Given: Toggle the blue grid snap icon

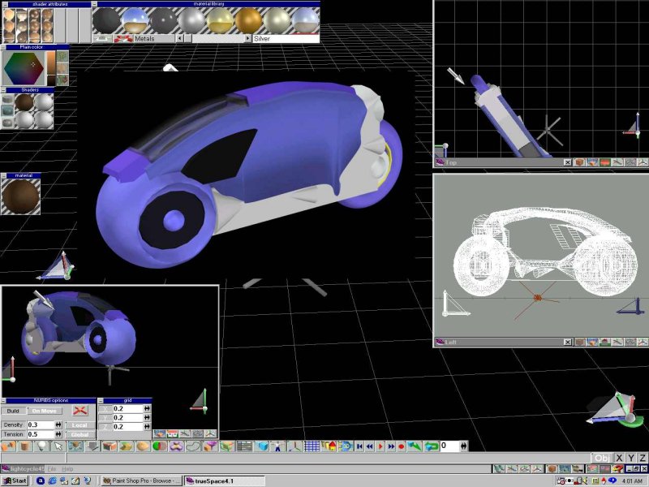Looking at the screenshot, I should coord(312,446).
